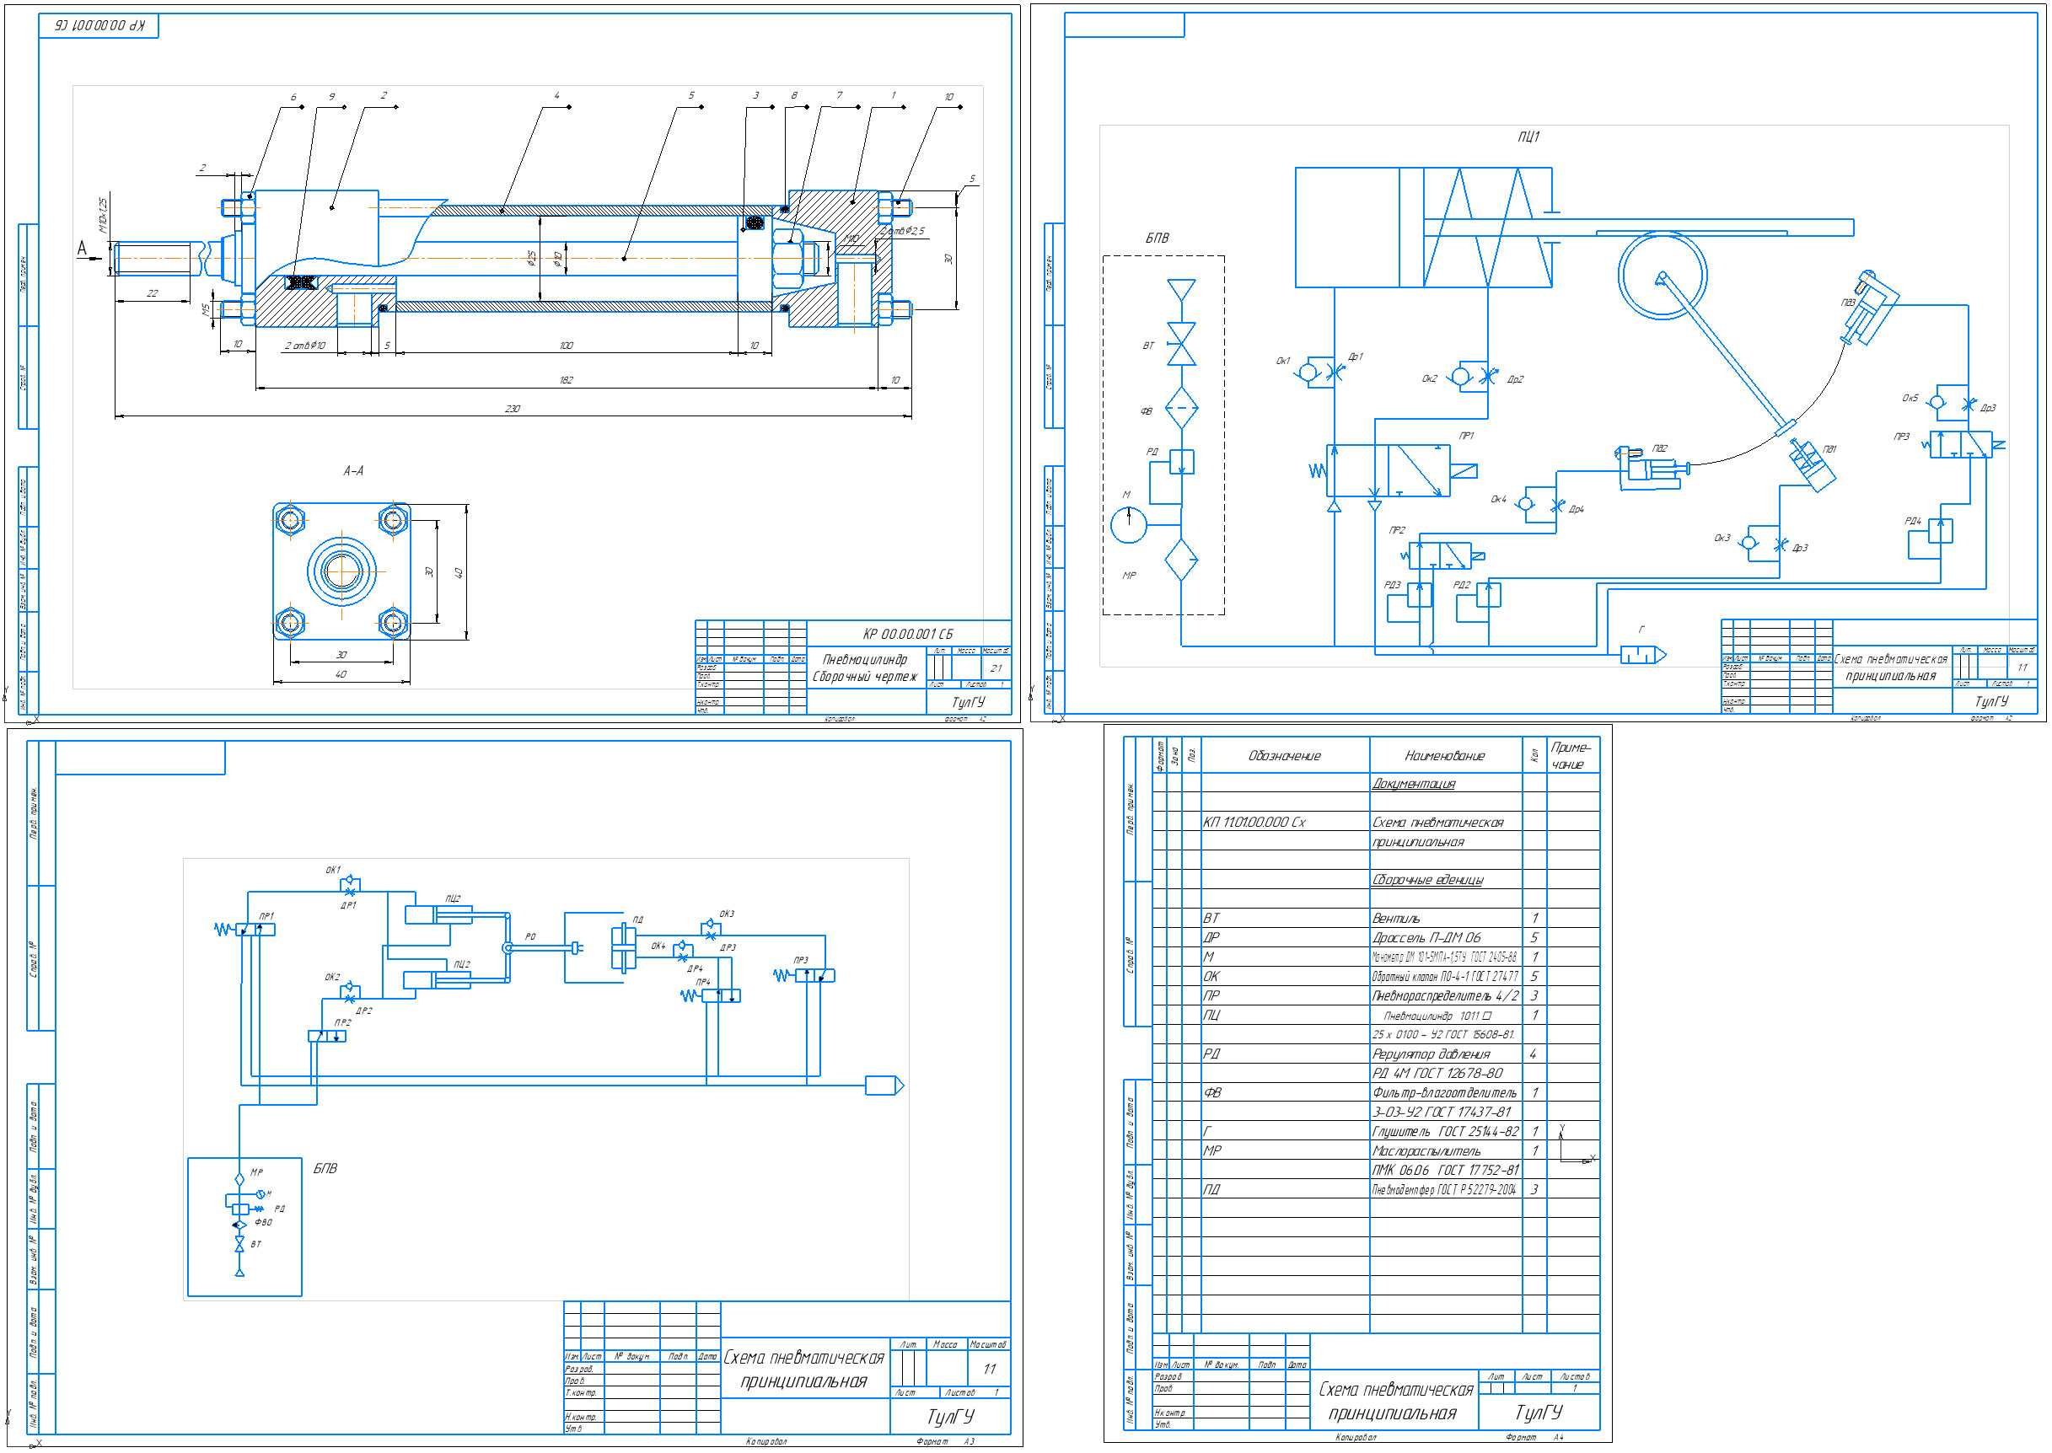Screen dimensions: 2052x1453
Task: Click the ФВО label in lower БПВ block
Action: 263,1222
